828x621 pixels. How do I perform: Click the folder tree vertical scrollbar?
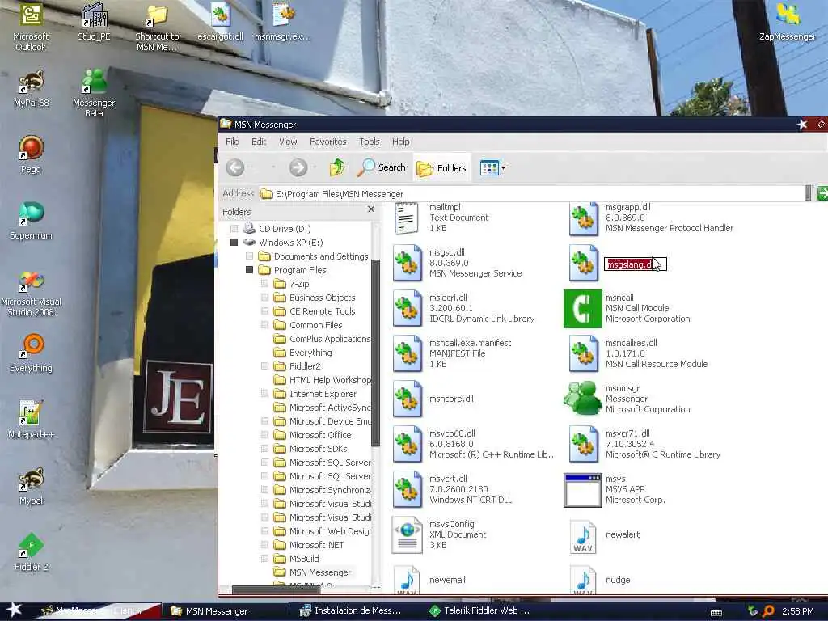375,353
